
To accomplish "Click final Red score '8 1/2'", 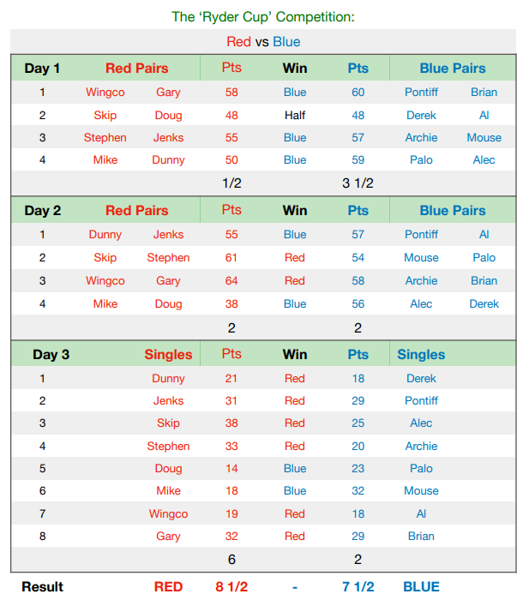I will (x=231, y=586).
